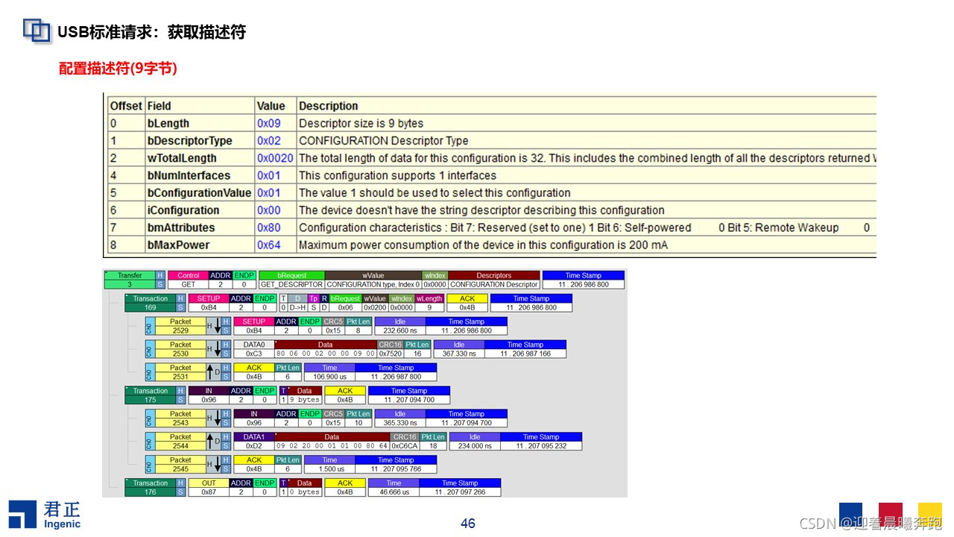Click DATA1 0xD2 cell
Viewport: 954px width, 537px height.
pyautogui.click(x=254, y=442)
